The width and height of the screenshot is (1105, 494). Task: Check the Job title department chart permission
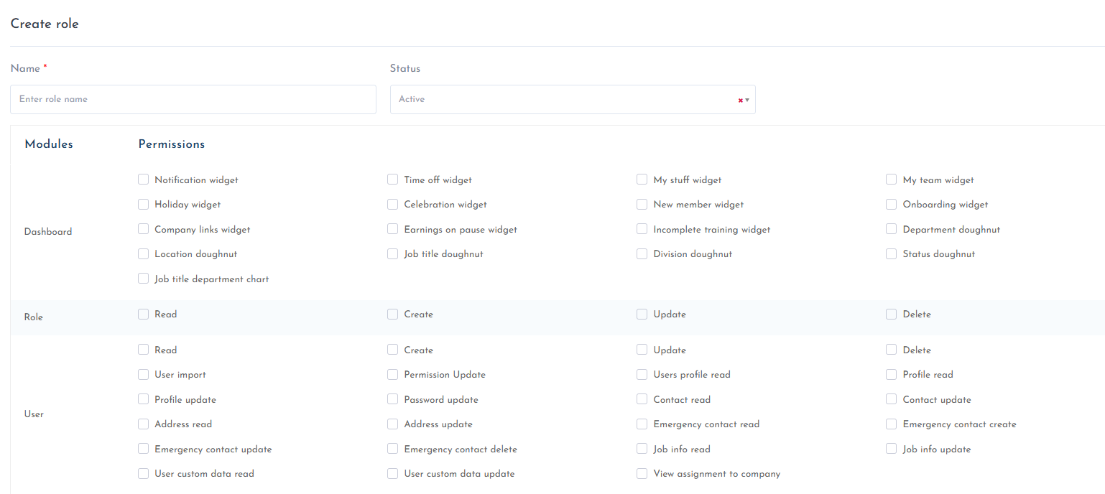[143, 279]
